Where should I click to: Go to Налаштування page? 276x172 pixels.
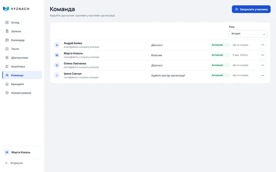[22, 92]
